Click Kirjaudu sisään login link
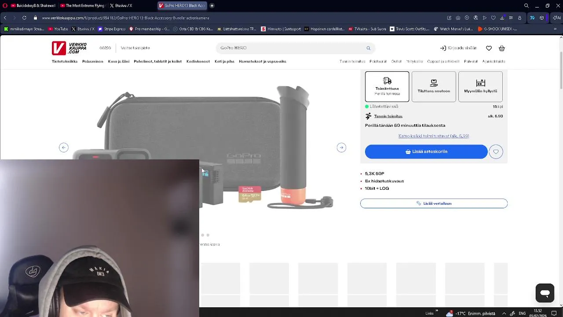Viewport: 563px width, 317px height. [458, 48]
